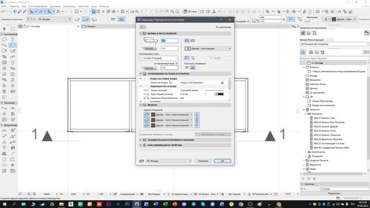This screenshot has width=370, height=208.
Task: Open the 'Конструирование' menu
Action: point(38,6)
